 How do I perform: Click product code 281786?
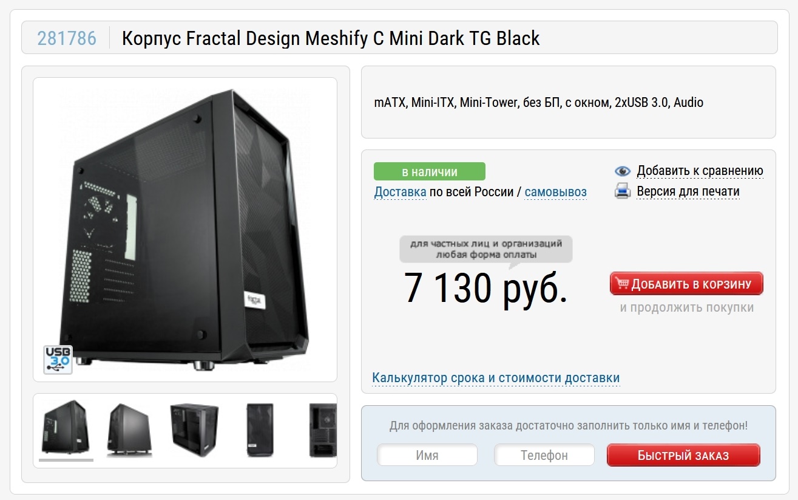[x=67, y=38]
